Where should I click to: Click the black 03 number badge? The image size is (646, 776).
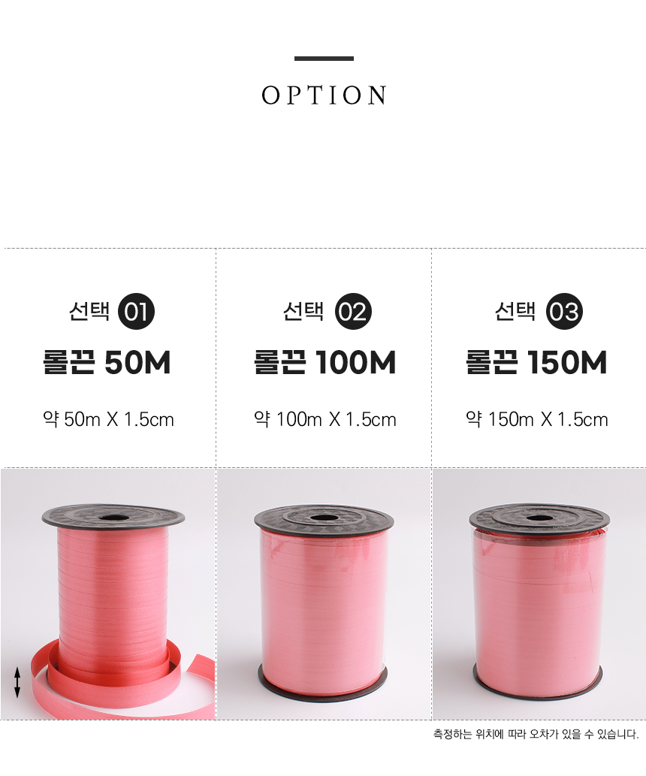[x=564, y=312]
